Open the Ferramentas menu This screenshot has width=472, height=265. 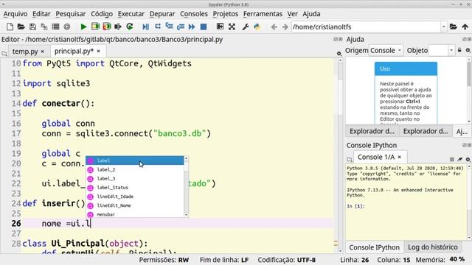coord(263,14)
